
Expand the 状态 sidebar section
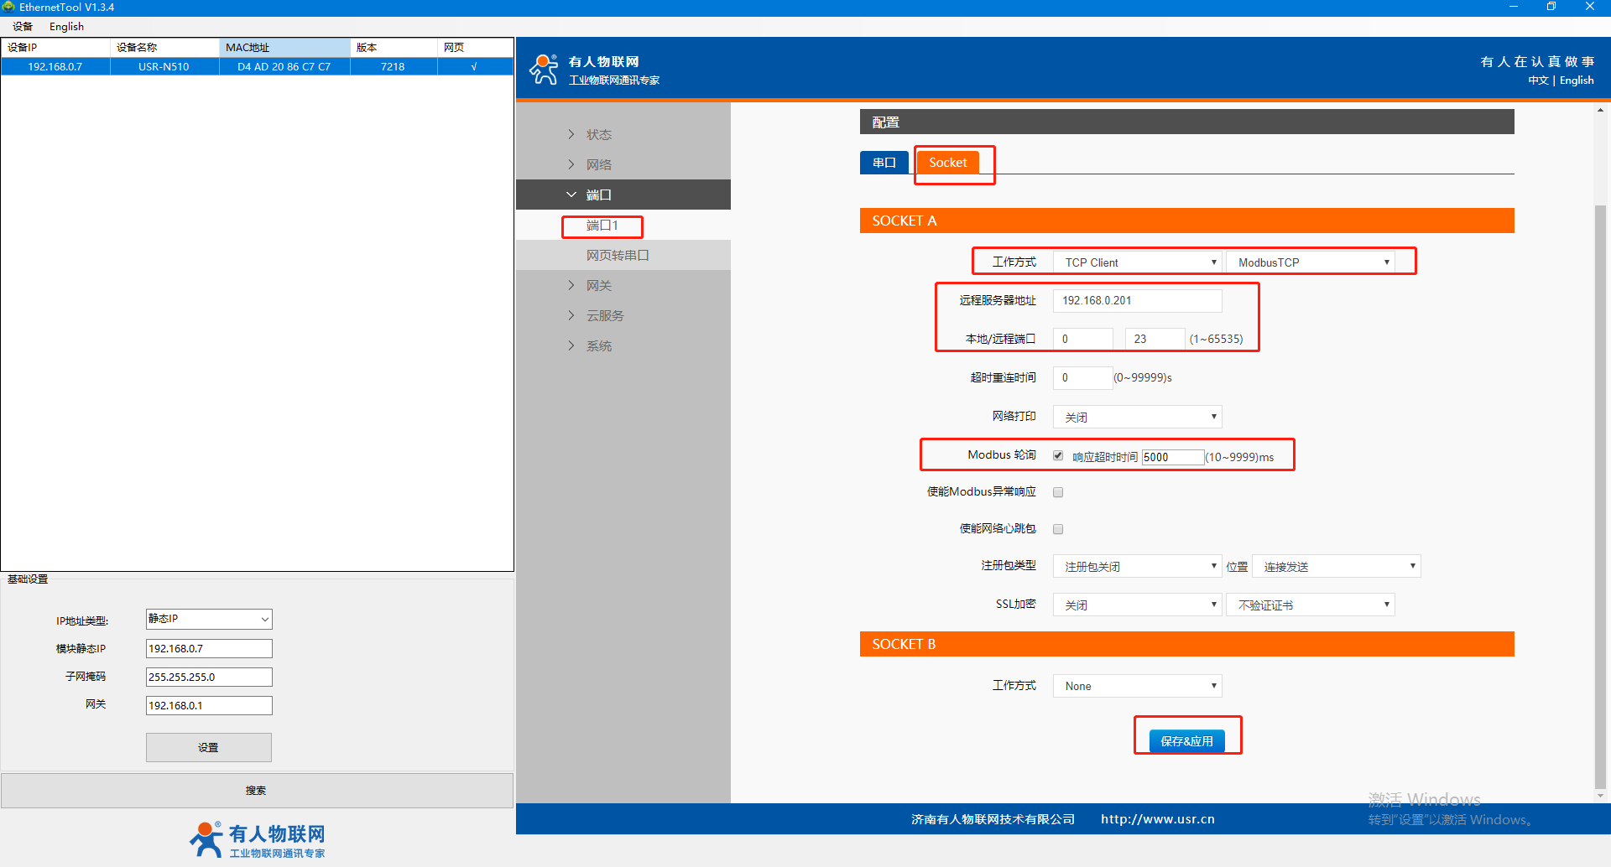(x=598, y=135)
